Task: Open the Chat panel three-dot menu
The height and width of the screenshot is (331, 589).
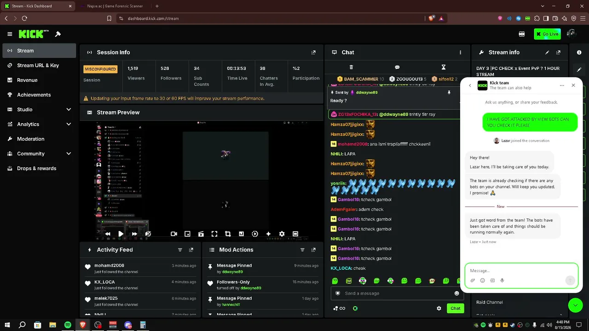Action: 460,52
